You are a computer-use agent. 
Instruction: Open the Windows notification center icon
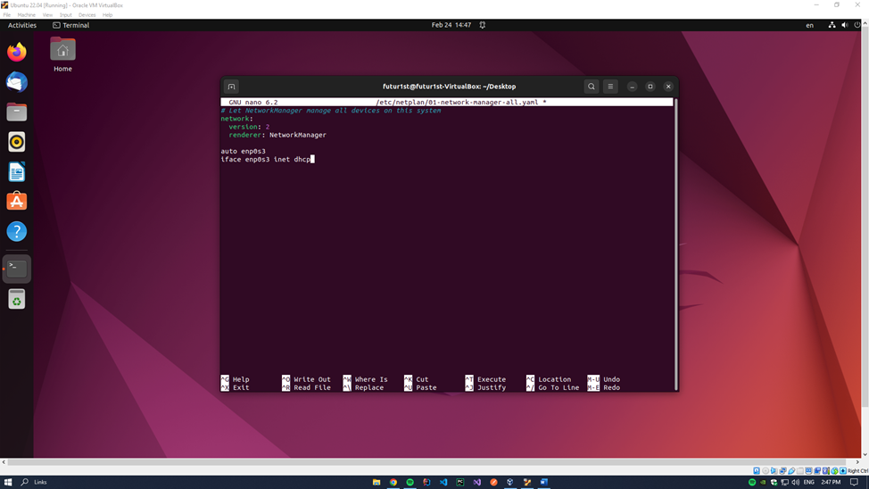pos(854,483)
